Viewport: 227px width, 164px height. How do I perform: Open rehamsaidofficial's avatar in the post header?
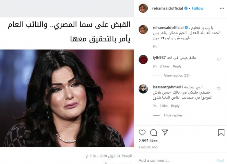[x=143, y=8]
